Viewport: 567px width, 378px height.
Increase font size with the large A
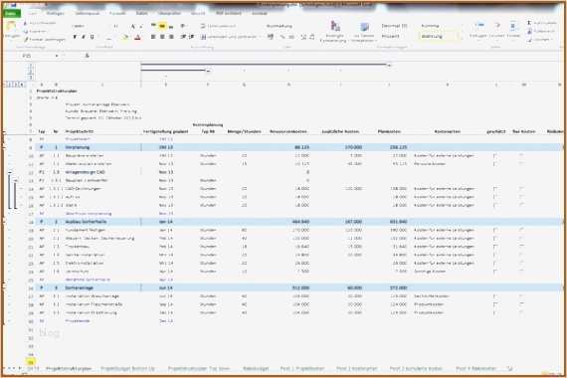click(132, 26)
